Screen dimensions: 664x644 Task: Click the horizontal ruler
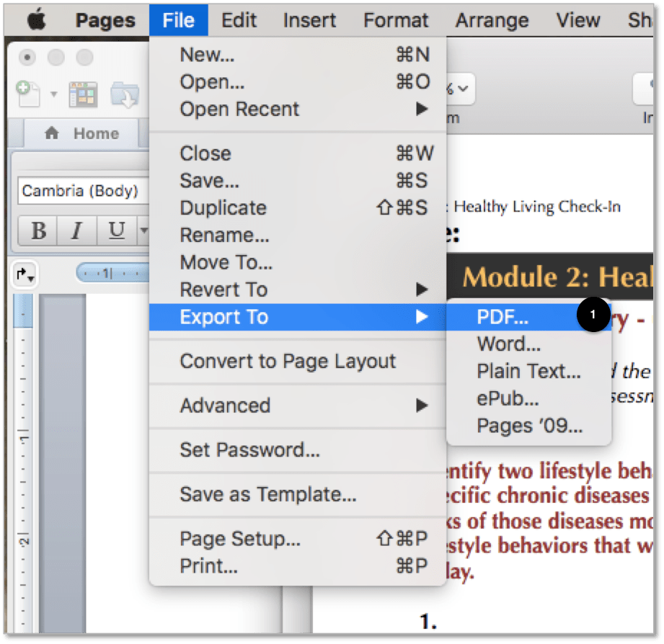[113, 273]
